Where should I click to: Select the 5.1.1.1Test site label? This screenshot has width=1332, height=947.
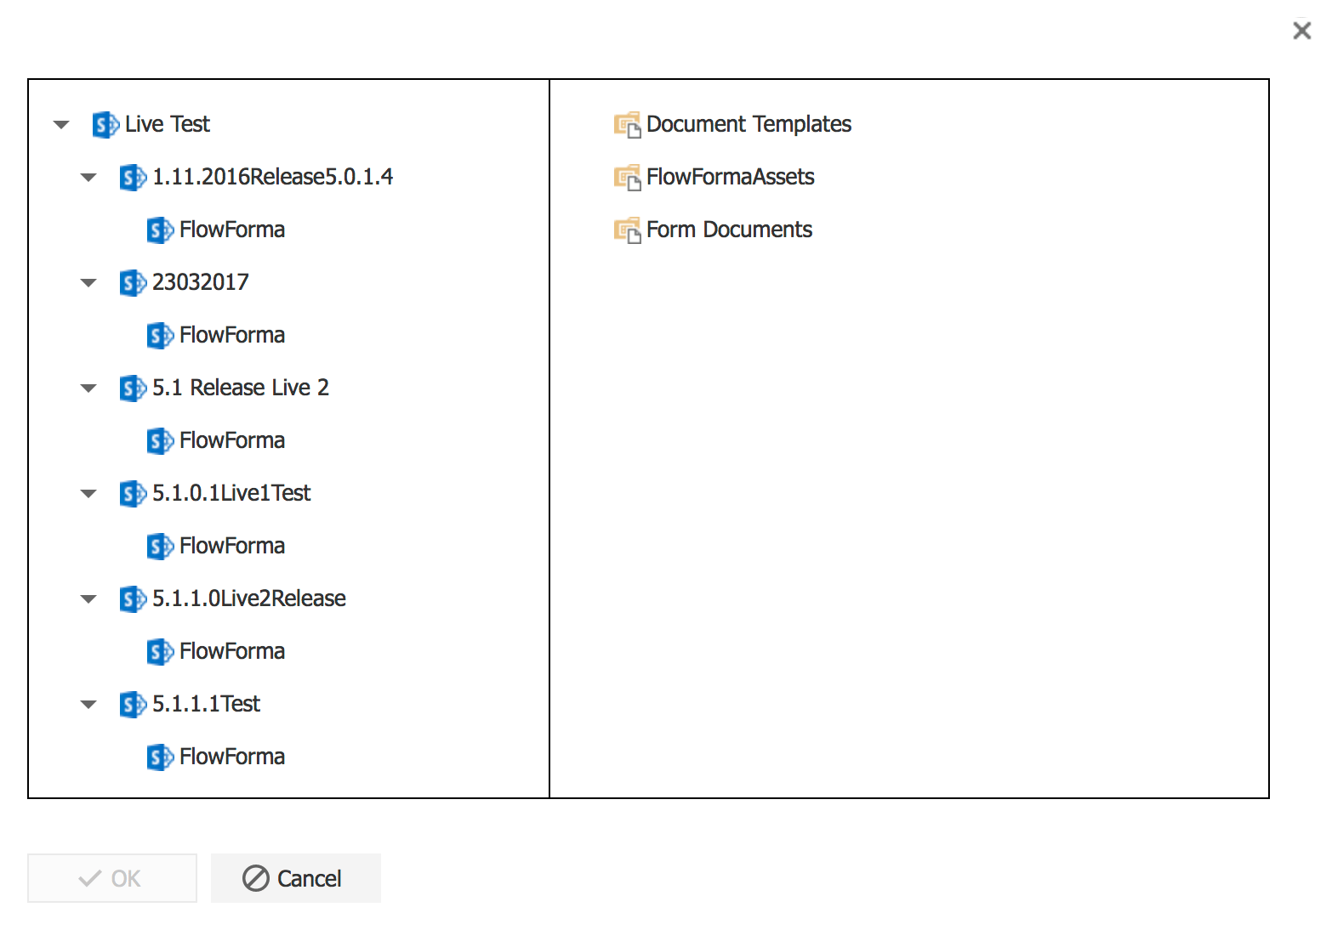click(207, 704)
